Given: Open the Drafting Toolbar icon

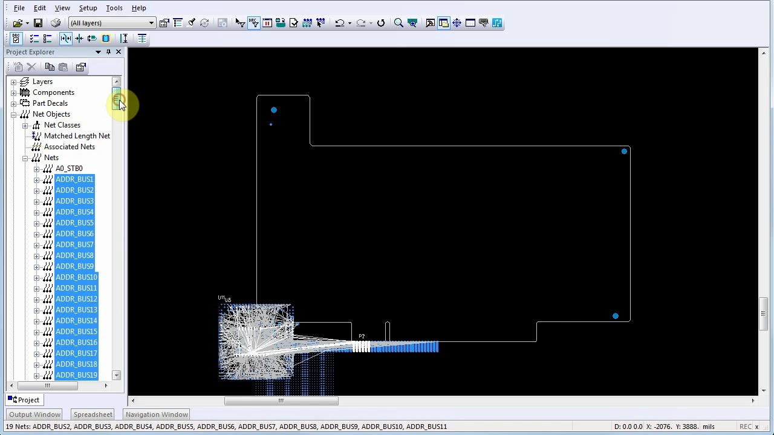Looking at the screenshot, I should tap(267, 23).
